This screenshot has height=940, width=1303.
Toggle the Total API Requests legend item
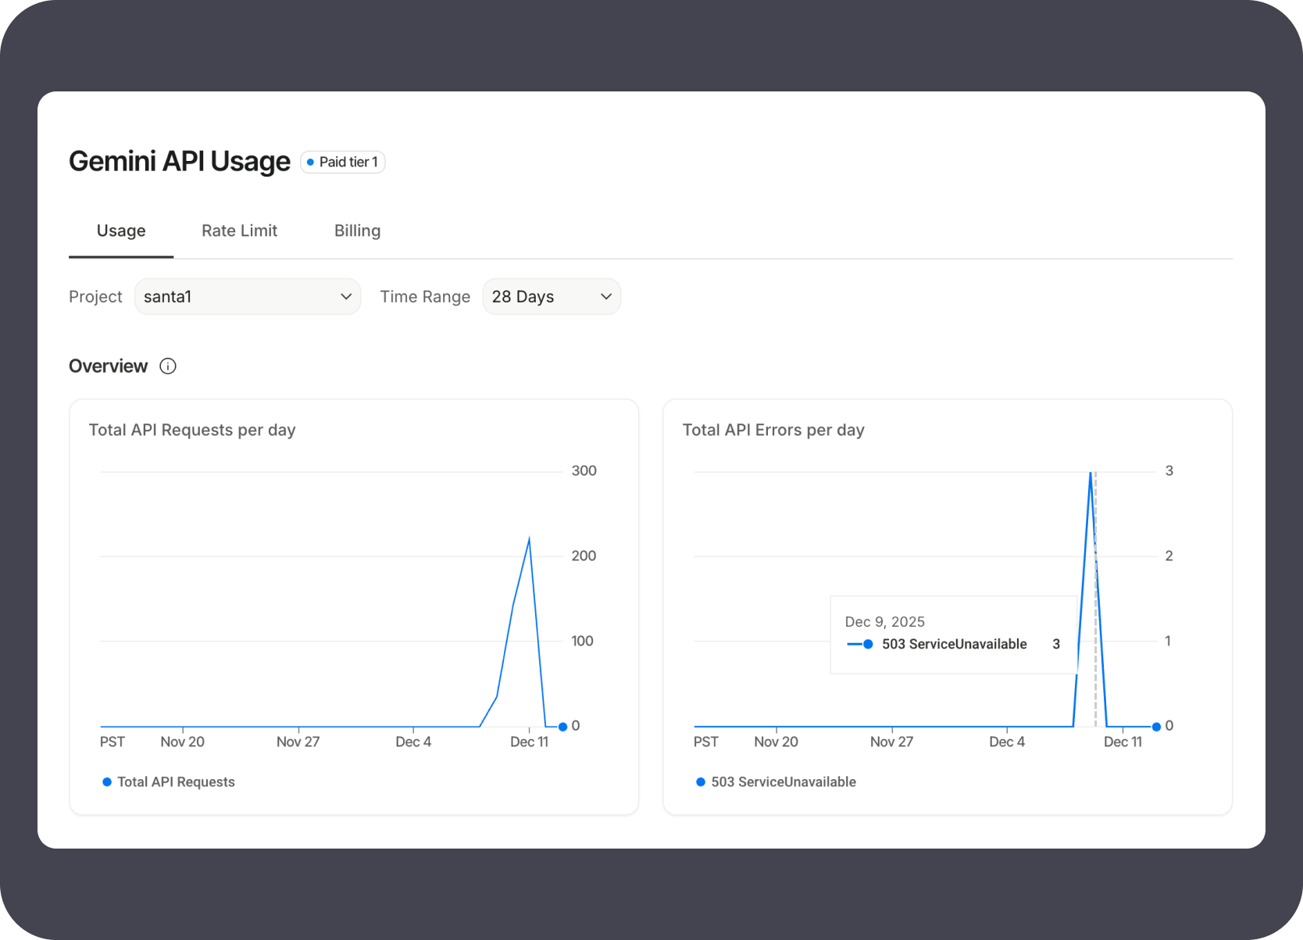169,782
